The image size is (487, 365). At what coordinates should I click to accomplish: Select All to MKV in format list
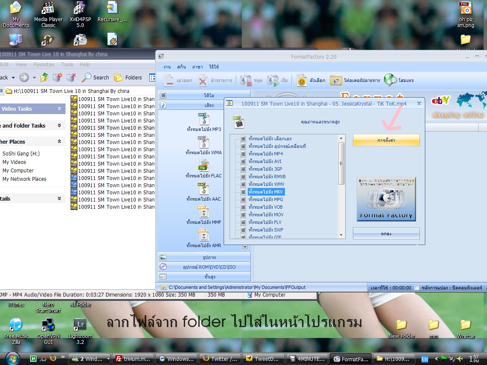pos(265,192)
